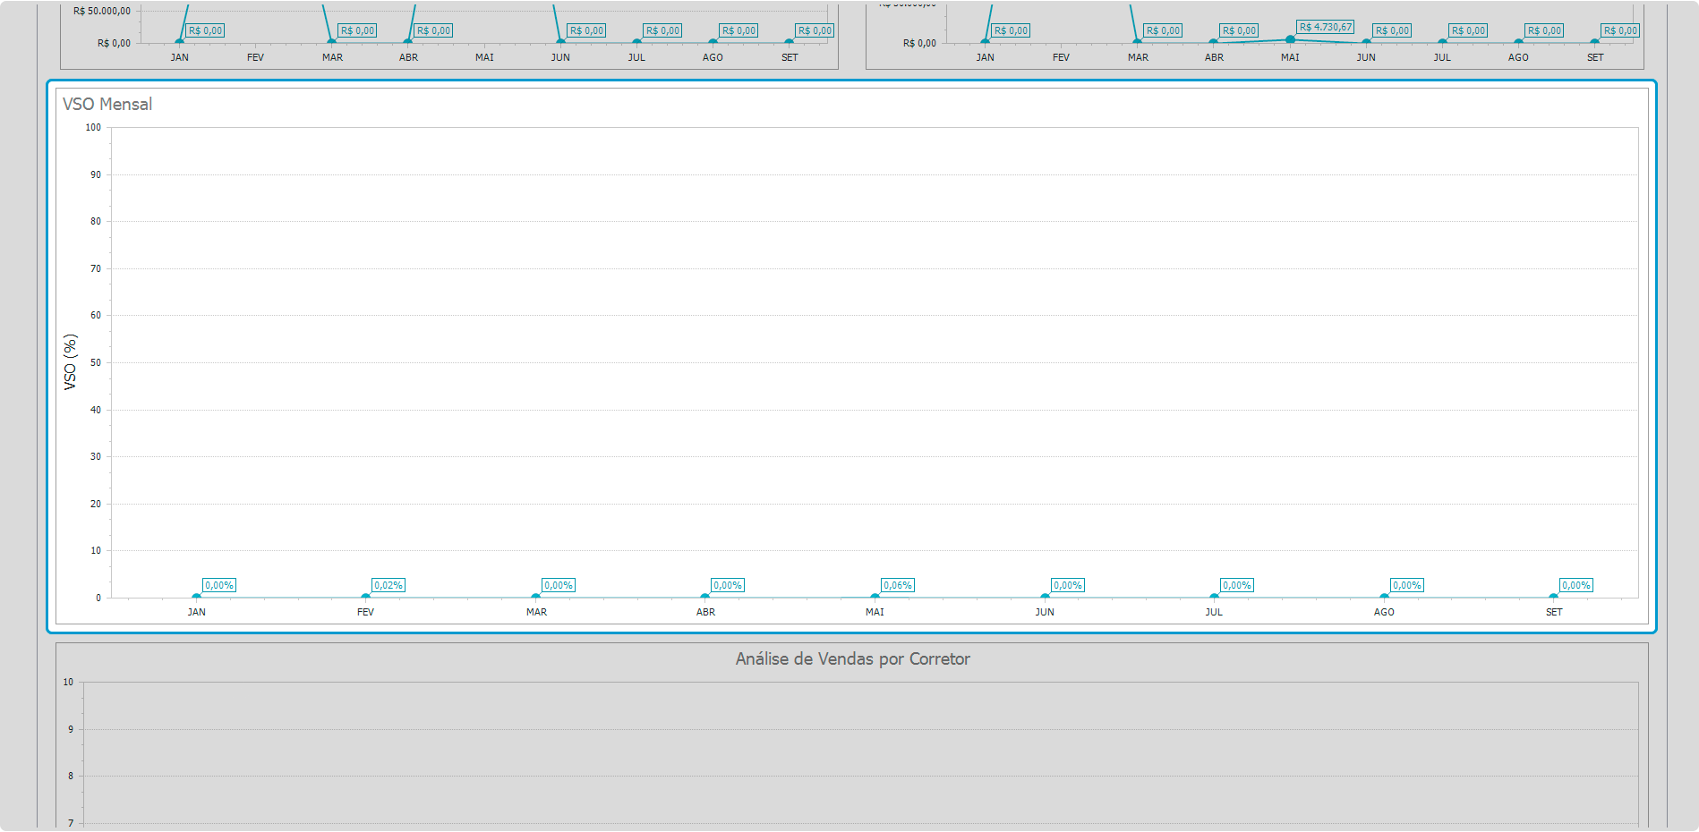This screenshot has height=832, width=1699.
Task: Click the 0,00% label above JUL in VSO Mensal
Action: click(x=1237, y=585)
